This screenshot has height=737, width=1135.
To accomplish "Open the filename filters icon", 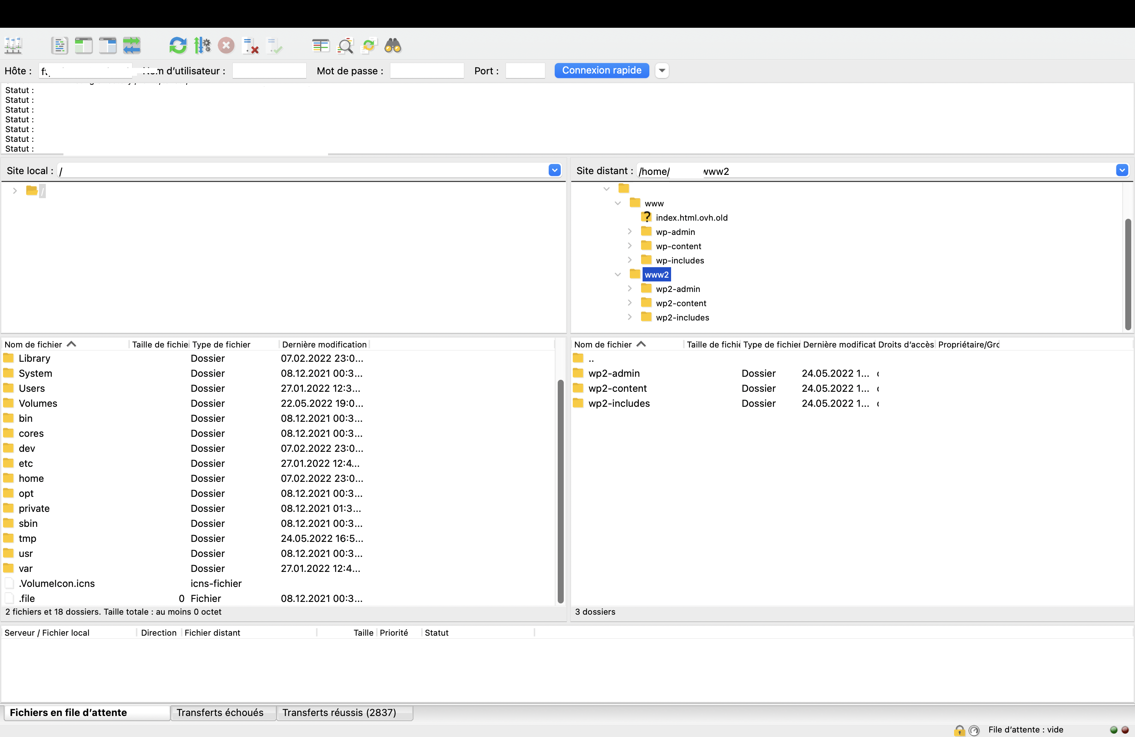I will [321, 46].
